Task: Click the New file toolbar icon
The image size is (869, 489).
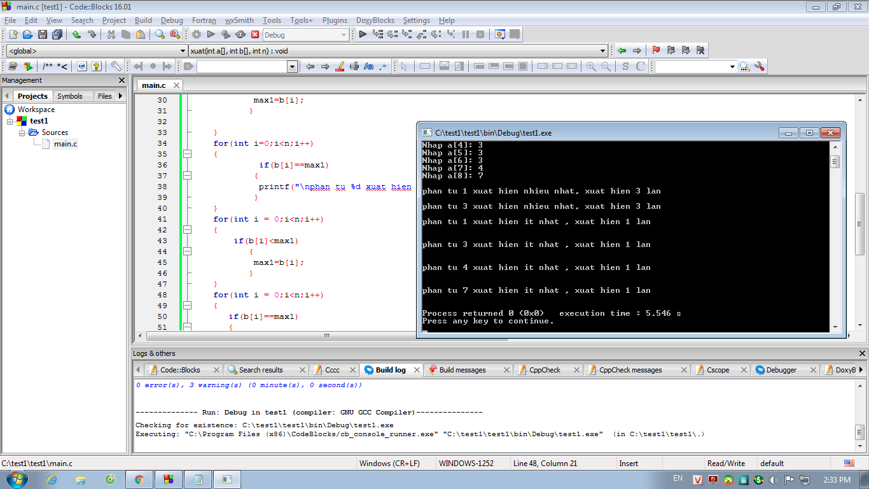Action: (x=12, y=34)
